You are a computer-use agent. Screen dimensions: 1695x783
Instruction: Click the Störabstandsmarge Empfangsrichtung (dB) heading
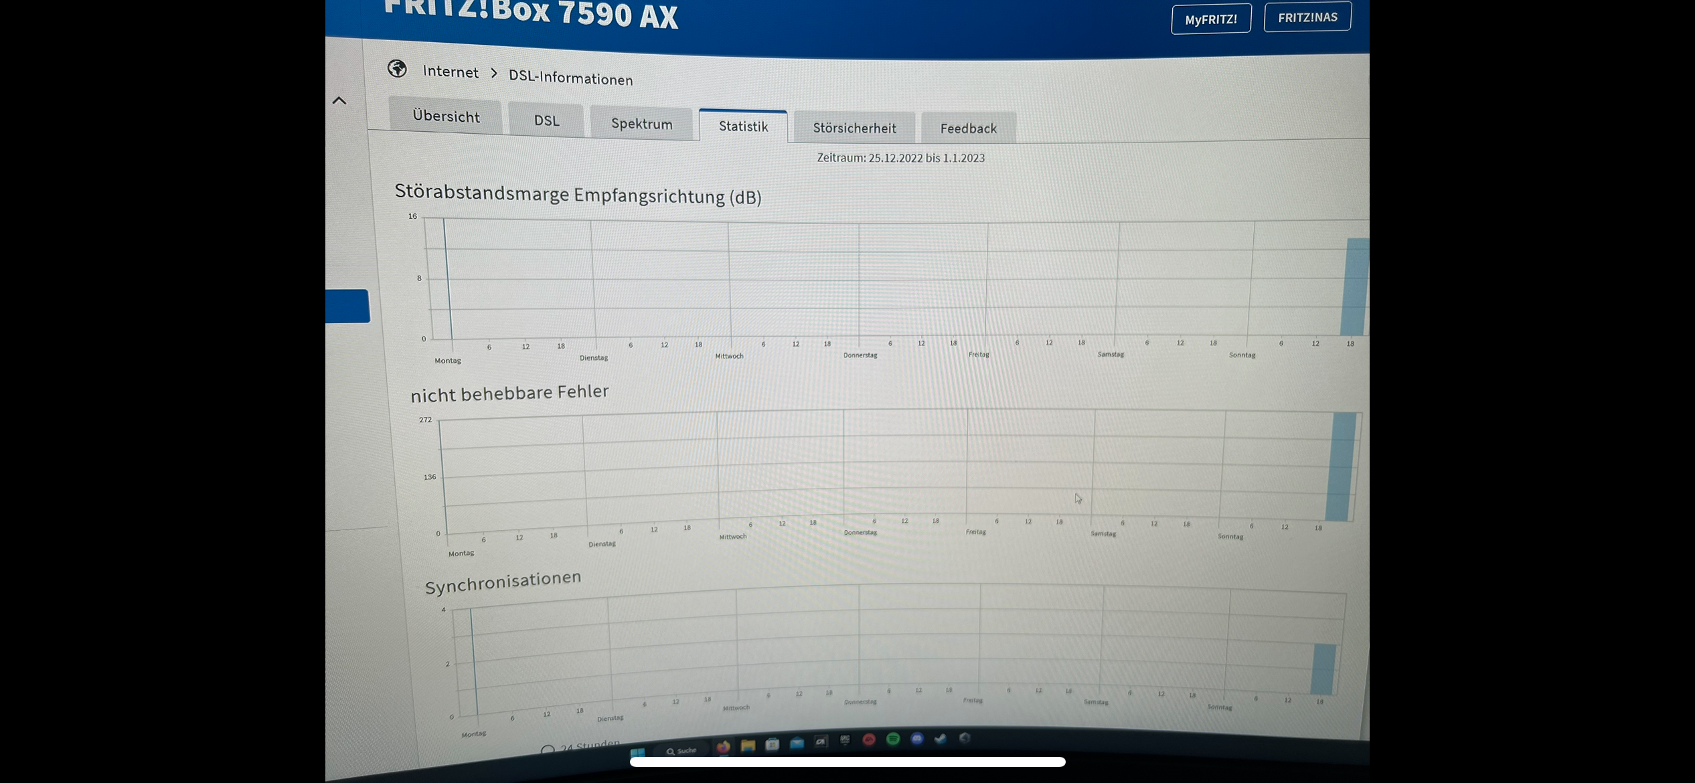tap(578, 194)
